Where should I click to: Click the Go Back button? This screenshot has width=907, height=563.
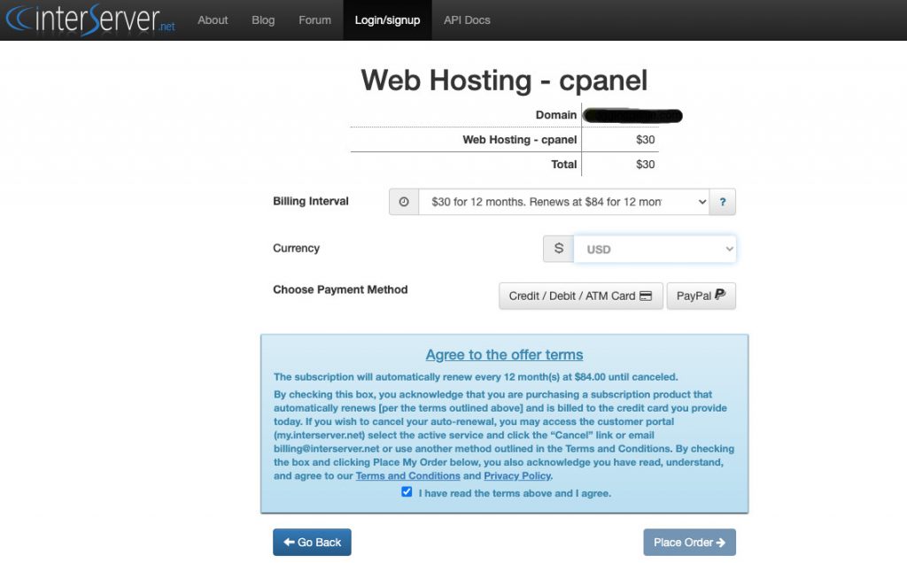[x=312, y=542]
